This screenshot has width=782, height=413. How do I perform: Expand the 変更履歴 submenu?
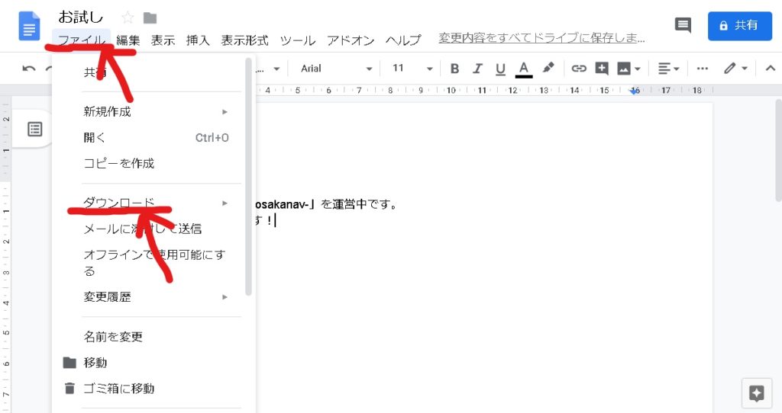click(154, 297)
